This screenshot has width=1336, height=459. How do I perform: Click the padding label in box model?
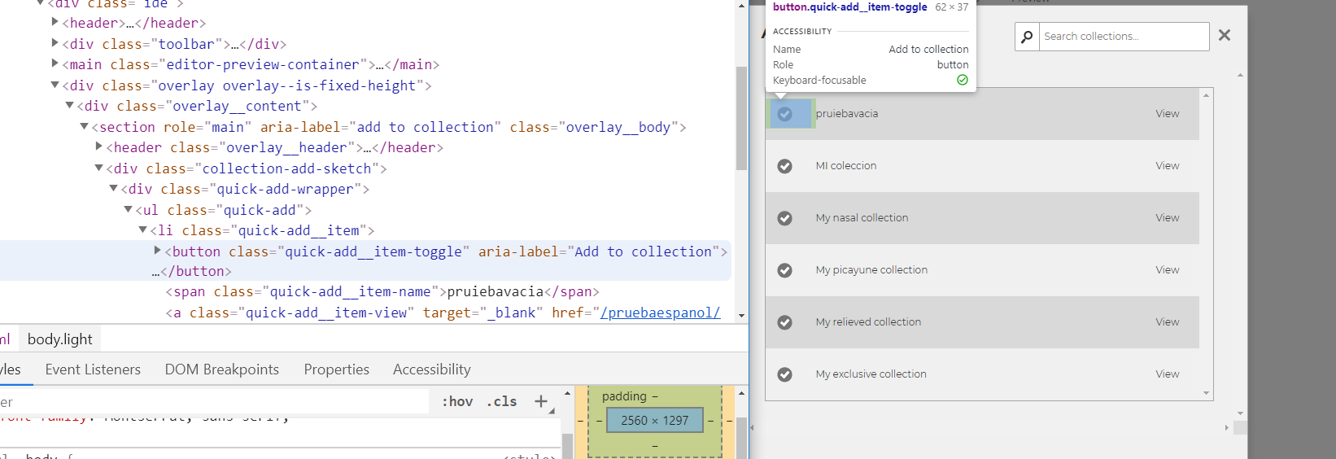click(624, 396)
